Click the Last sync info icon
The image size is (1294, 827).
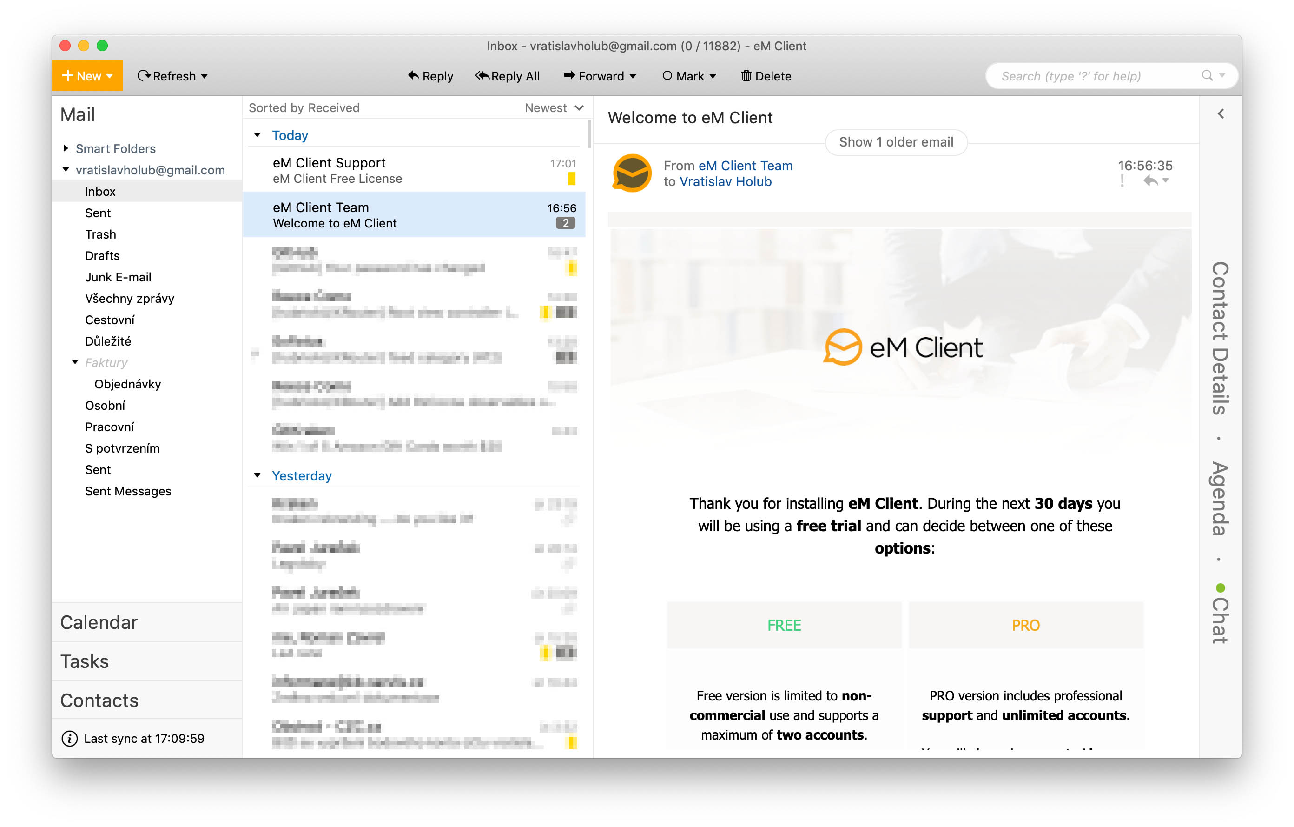click(x=69, y=738)
